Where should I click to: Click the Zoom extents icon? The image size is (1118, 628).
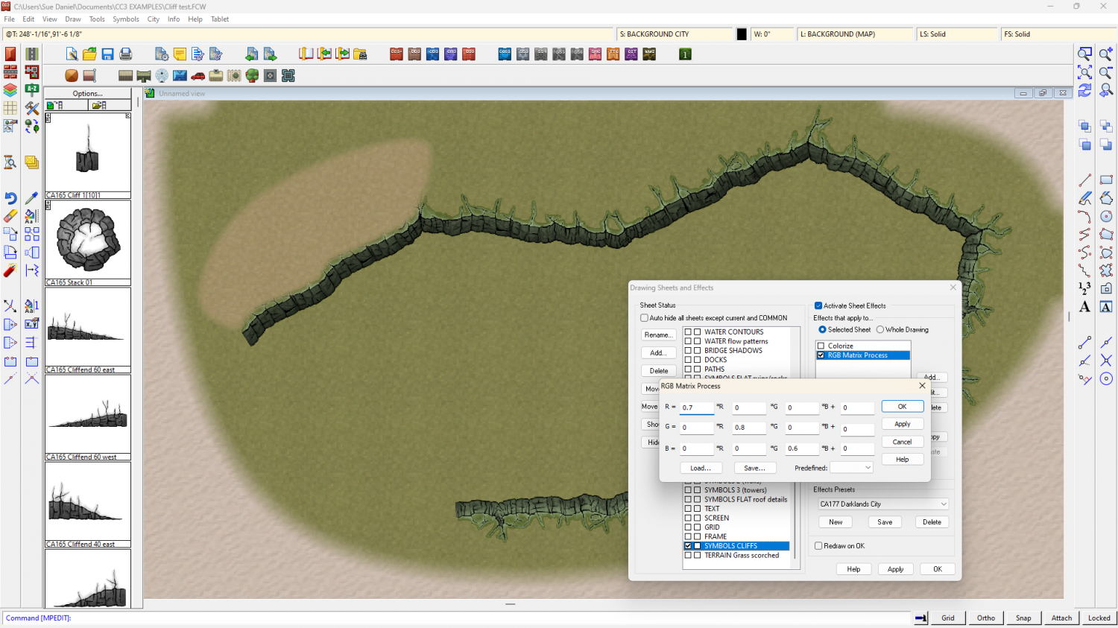pyautogui.click(x=1084, y=72)
